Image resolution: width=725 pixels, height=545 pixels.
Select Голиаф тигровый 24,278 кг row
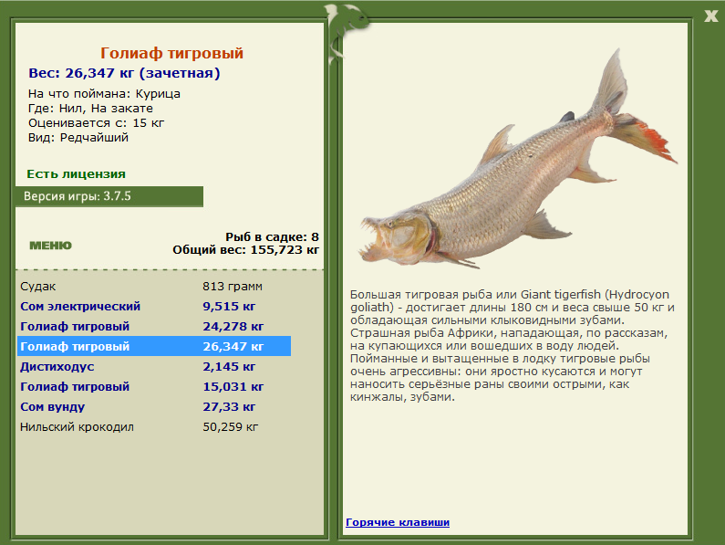pos(154,327)
